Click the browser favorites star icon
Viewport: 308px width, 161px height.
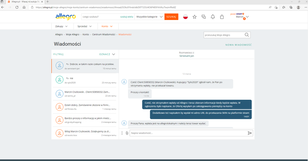pyautogui.click(x=284, y=7)
